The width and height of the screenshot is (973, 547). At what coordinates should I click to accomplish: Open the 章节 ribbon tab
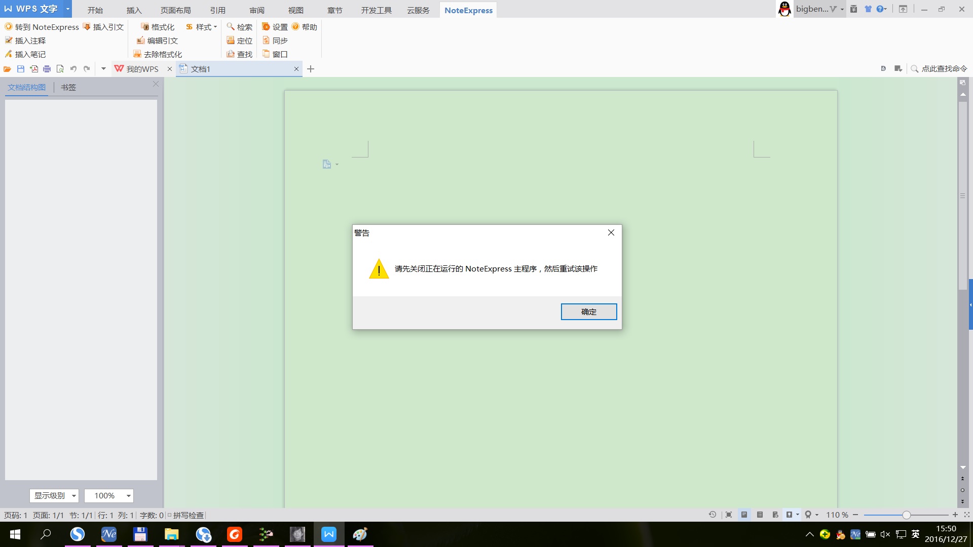tap(335, 10)
